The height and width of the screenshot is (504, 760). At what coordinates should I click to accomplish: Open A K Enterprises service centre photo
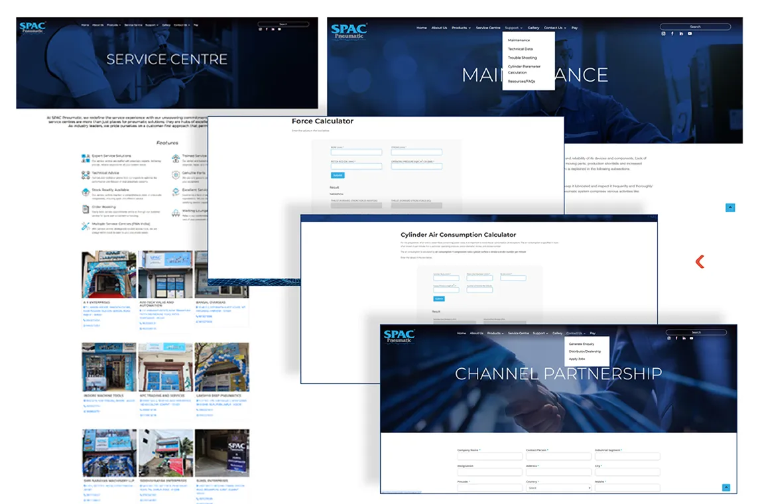pos(109,275)
